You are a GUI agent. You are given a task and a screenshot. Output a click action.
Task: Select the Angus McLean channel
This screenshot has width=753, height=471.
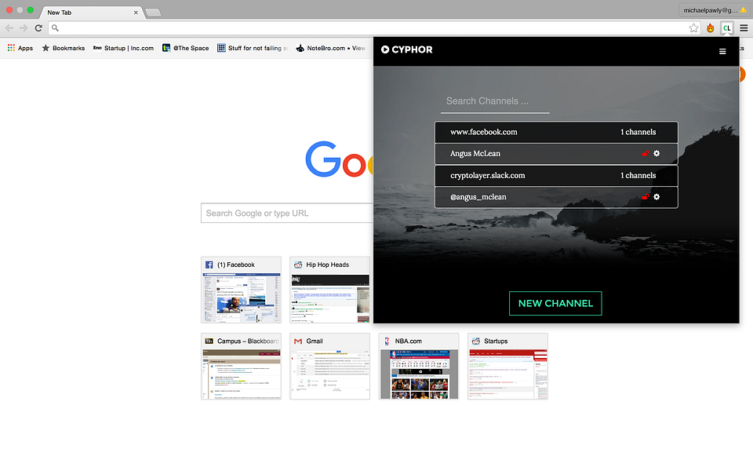(556, 154)
